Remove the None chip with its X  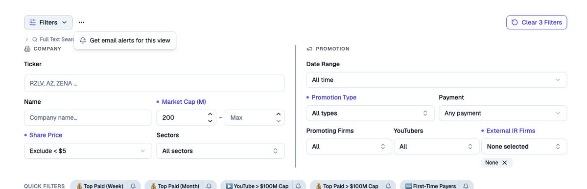pyautogui.click(x=504, y=163)
